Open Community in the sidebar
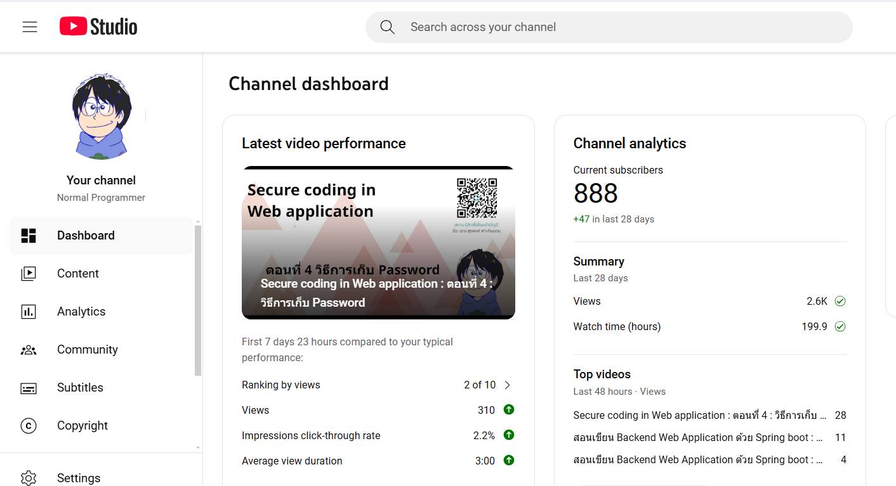The height and width of the screenshot is (486, 896). click(x=102, y=350)
